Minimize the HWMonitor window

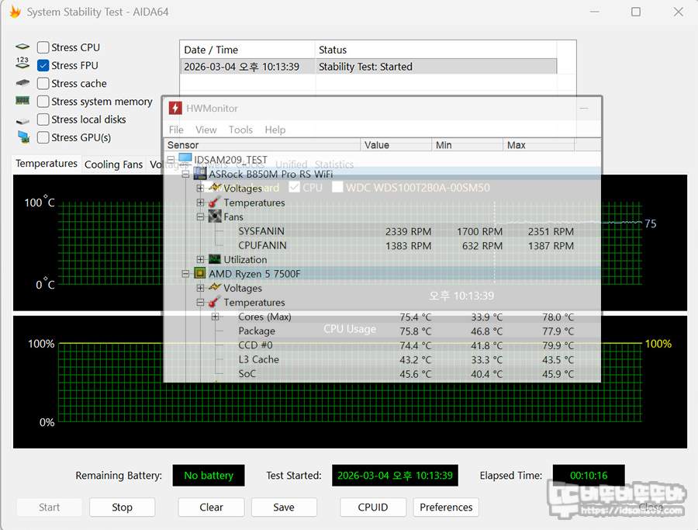pyautogui.click(x=583, y=108)
